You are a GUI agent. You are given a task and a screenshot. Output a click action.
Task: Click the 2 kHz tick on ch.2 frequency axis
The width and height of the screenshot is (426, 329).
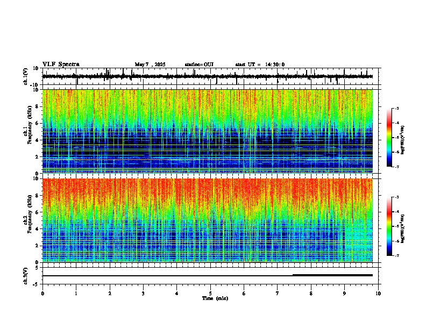coord(38,246)
